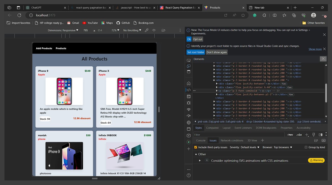Click the eyedropper-style icon in device toolbar
Viewport: 332px width, 185px height.
(x=147, y=30)
